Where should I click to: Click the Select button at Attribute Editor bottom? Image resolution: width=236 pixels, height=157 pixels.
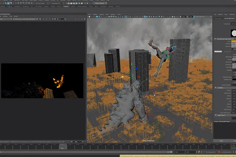point(221,141)
